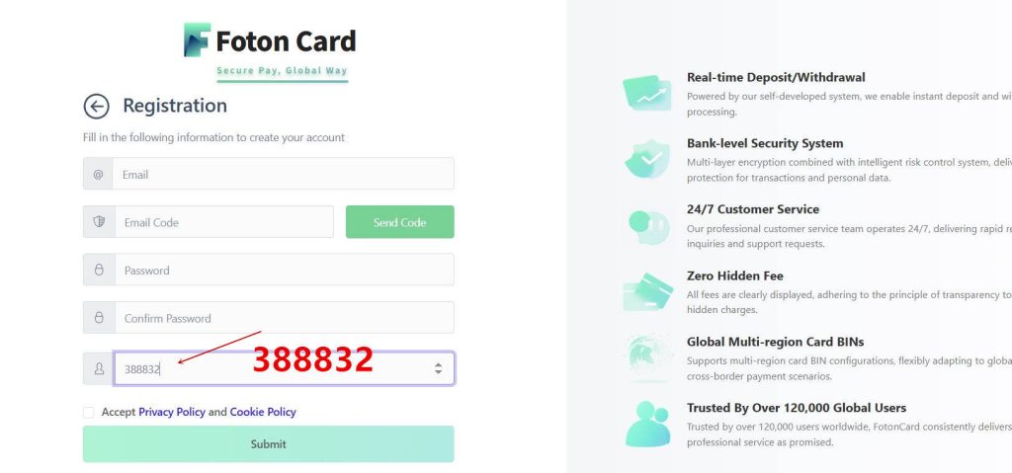Click the 24/7 Customer Service chat icon

click(647, 225)
